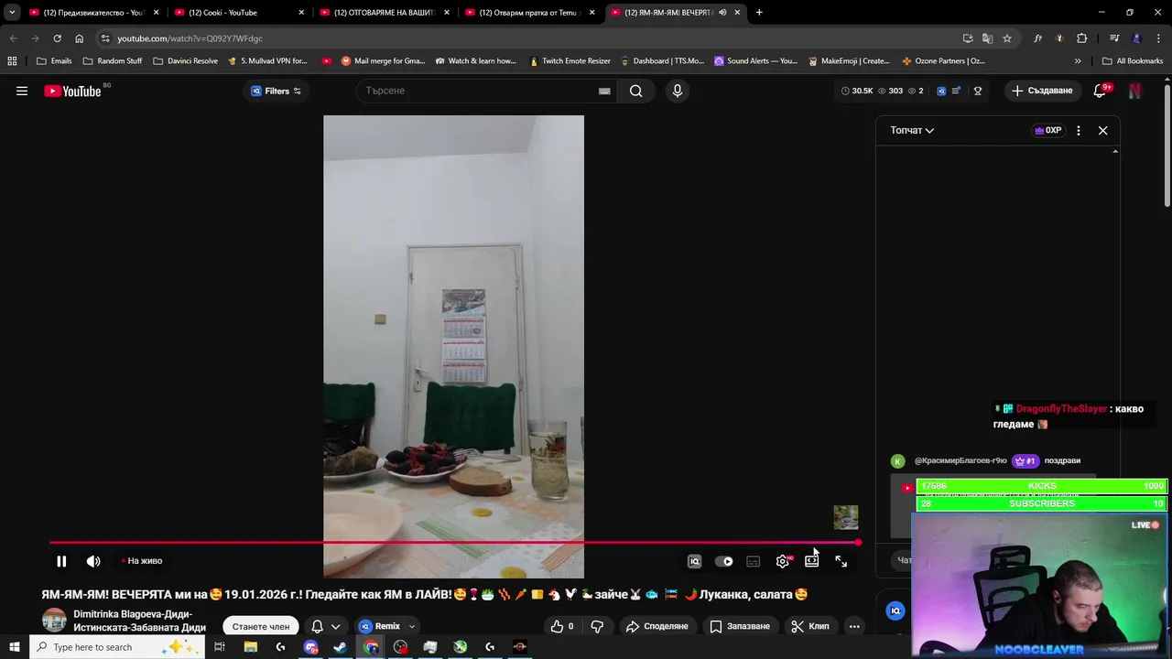Click the address bar URL

click(190, 38)
